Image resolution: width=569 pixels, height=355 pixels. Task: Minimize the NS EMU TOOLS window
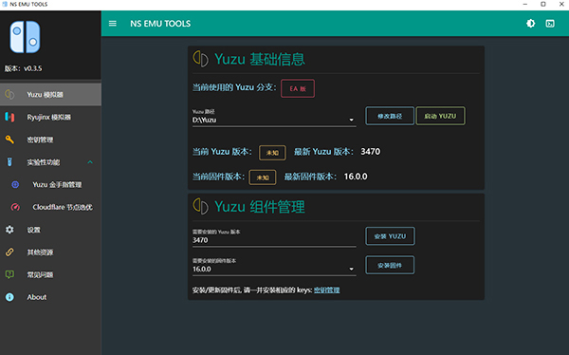click(x=524, y=4)
